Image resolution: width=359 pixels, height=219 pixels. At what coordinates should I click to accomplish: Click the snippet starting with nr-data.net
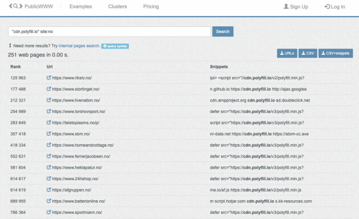pos(259,134)
